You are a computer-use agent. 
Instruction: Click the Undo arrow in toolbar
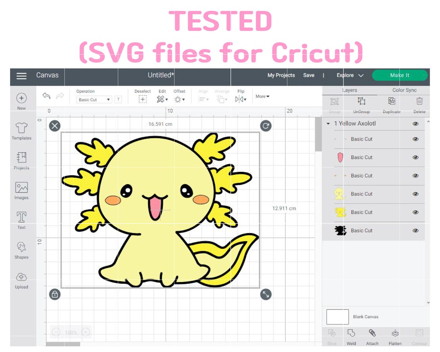[46, 96]
